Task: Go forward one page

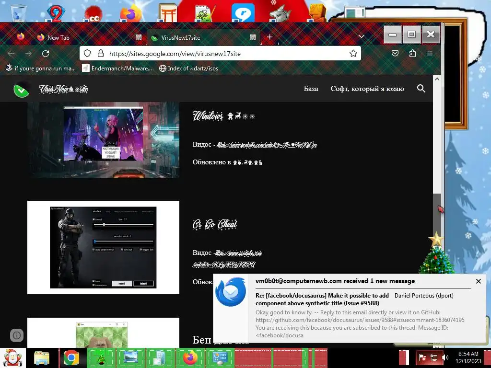Action: tap(28, 54)
